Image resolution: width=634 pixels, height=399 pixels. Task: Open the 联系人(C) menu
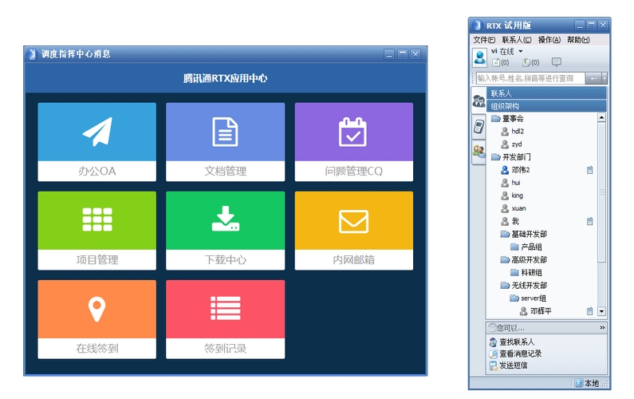click(x=517, y=40)
